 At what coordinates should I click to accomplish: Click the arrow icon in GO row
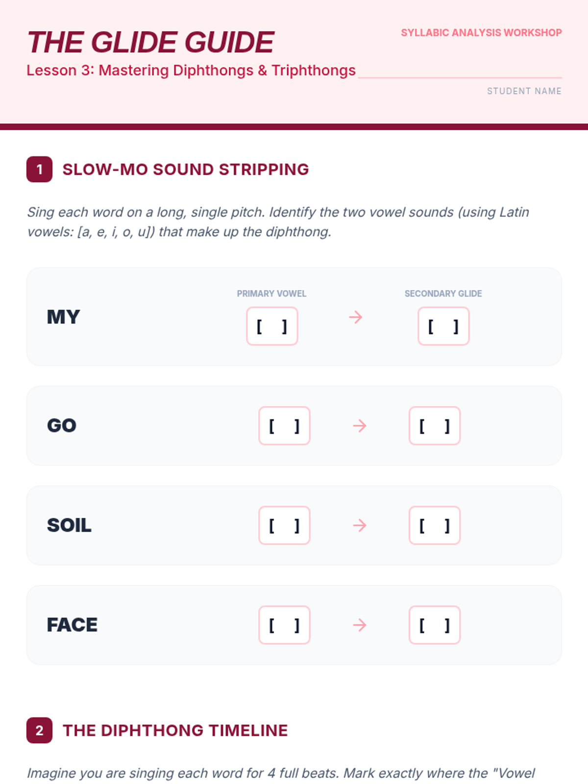tap(360, 426)
